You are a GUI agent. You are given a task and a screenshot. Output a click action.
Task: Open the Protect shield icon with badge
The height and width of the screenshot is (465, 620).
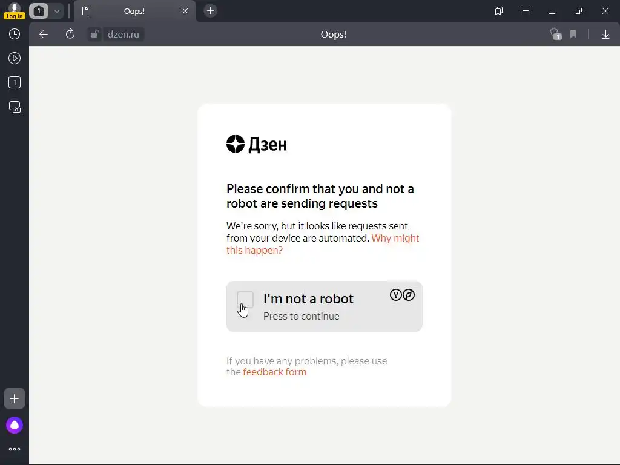pos(556,34)
